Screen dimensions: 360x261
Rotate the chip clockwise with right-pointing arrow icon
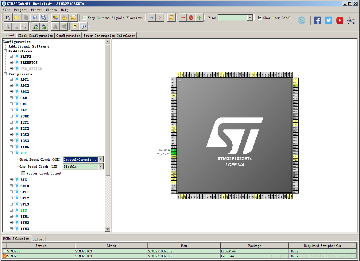pos(44,27)
